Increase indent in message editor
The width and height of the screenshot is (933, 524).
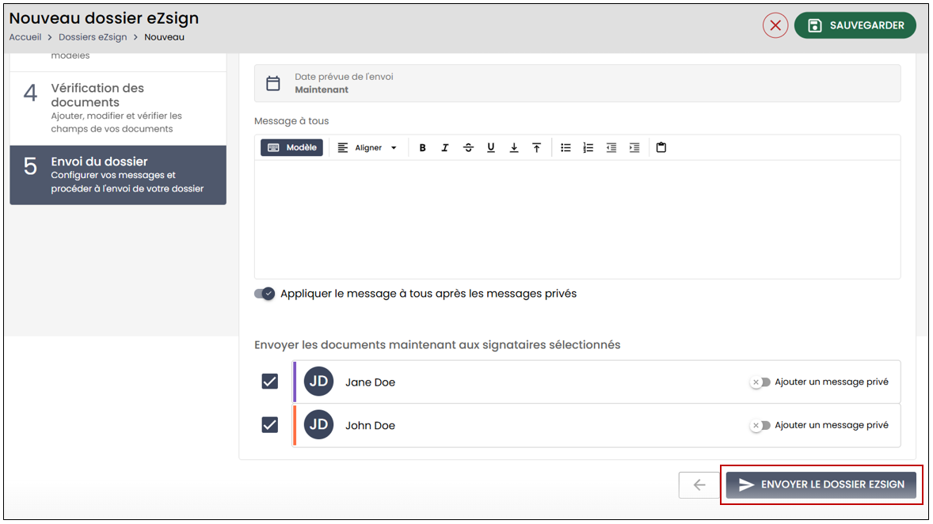tap(635, 147)
